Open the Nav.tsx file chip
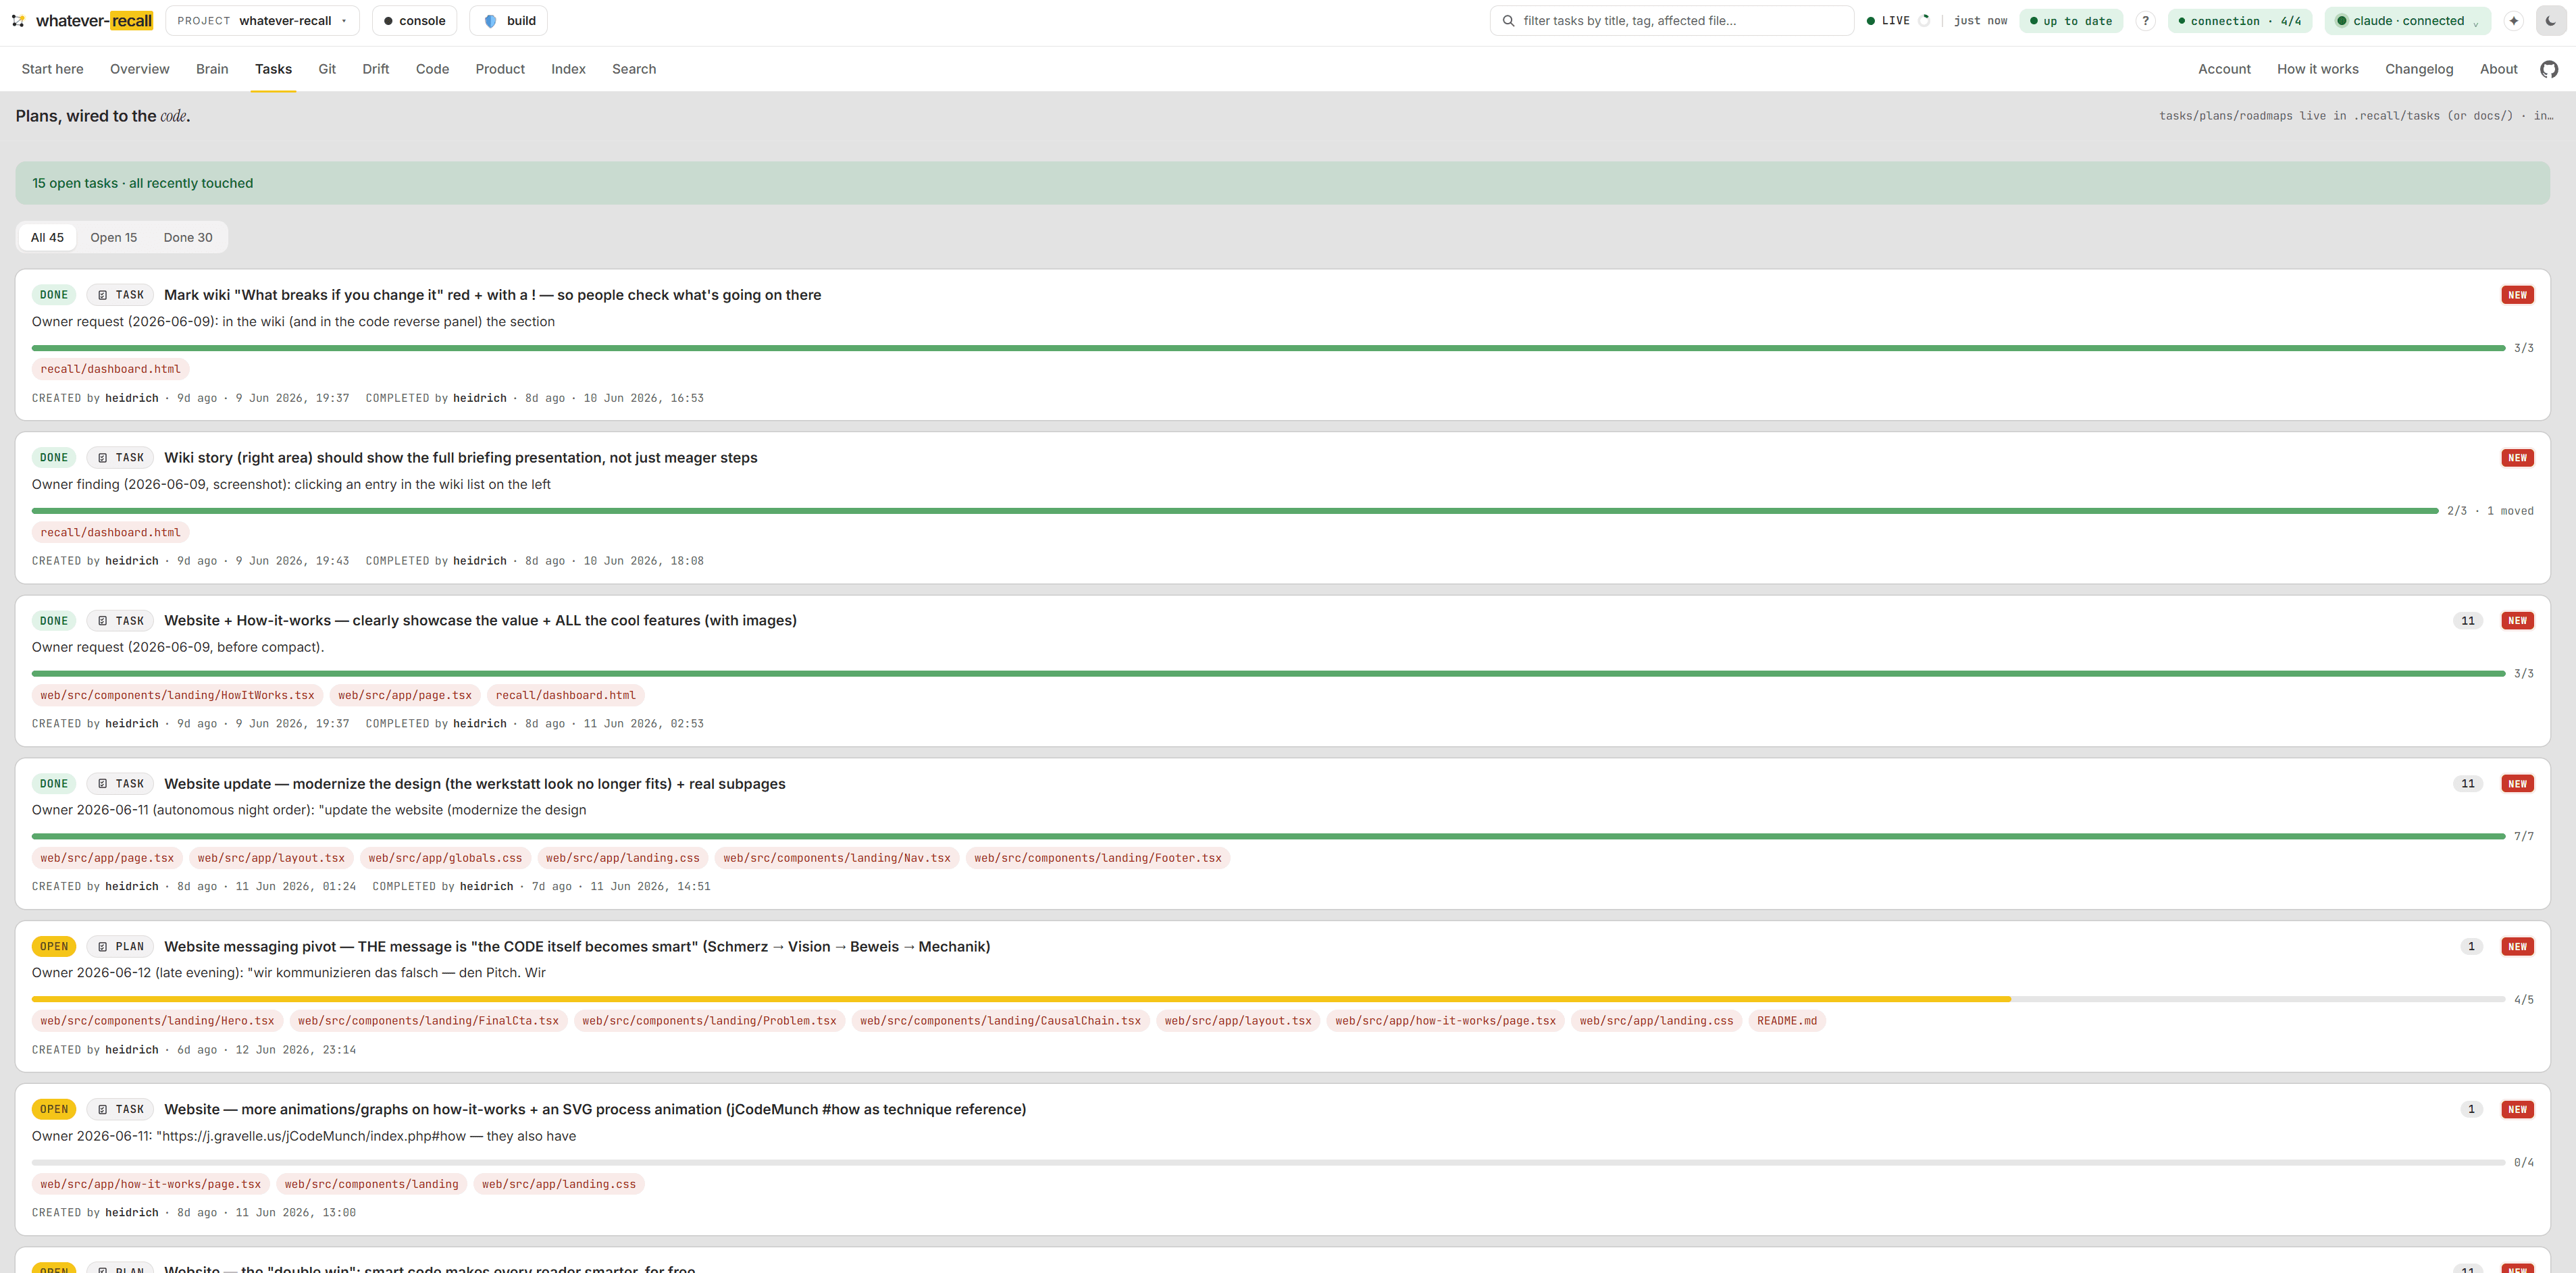The height and width of the screenshot is (1273, 2576). pyautogui.click(x=837, y=858)
